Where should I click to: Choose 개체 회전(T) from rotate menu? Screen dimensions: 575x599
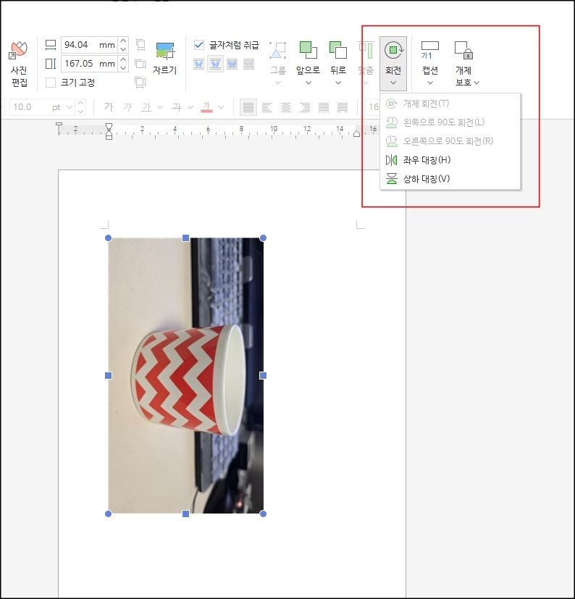pos(450,104)
